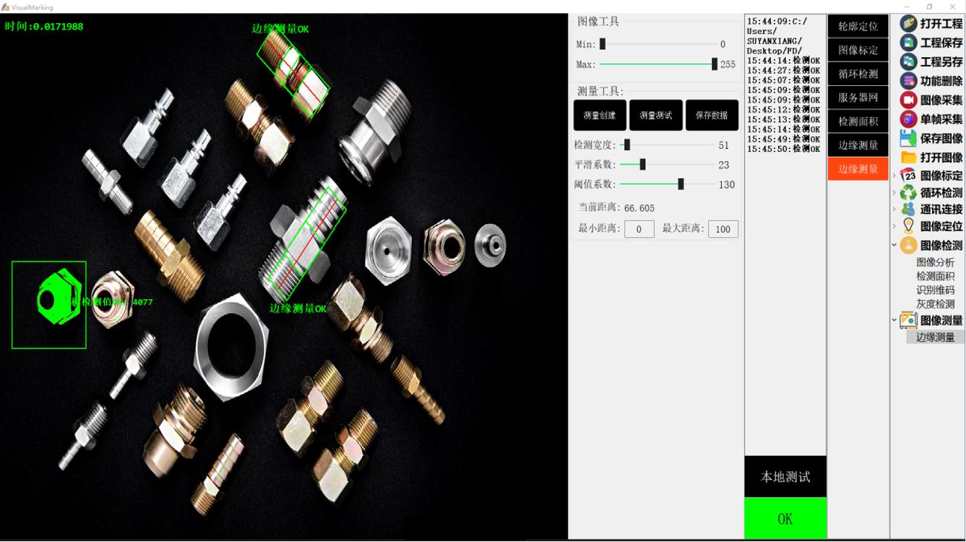Click the 工程保存 (save project) icon

908,43
